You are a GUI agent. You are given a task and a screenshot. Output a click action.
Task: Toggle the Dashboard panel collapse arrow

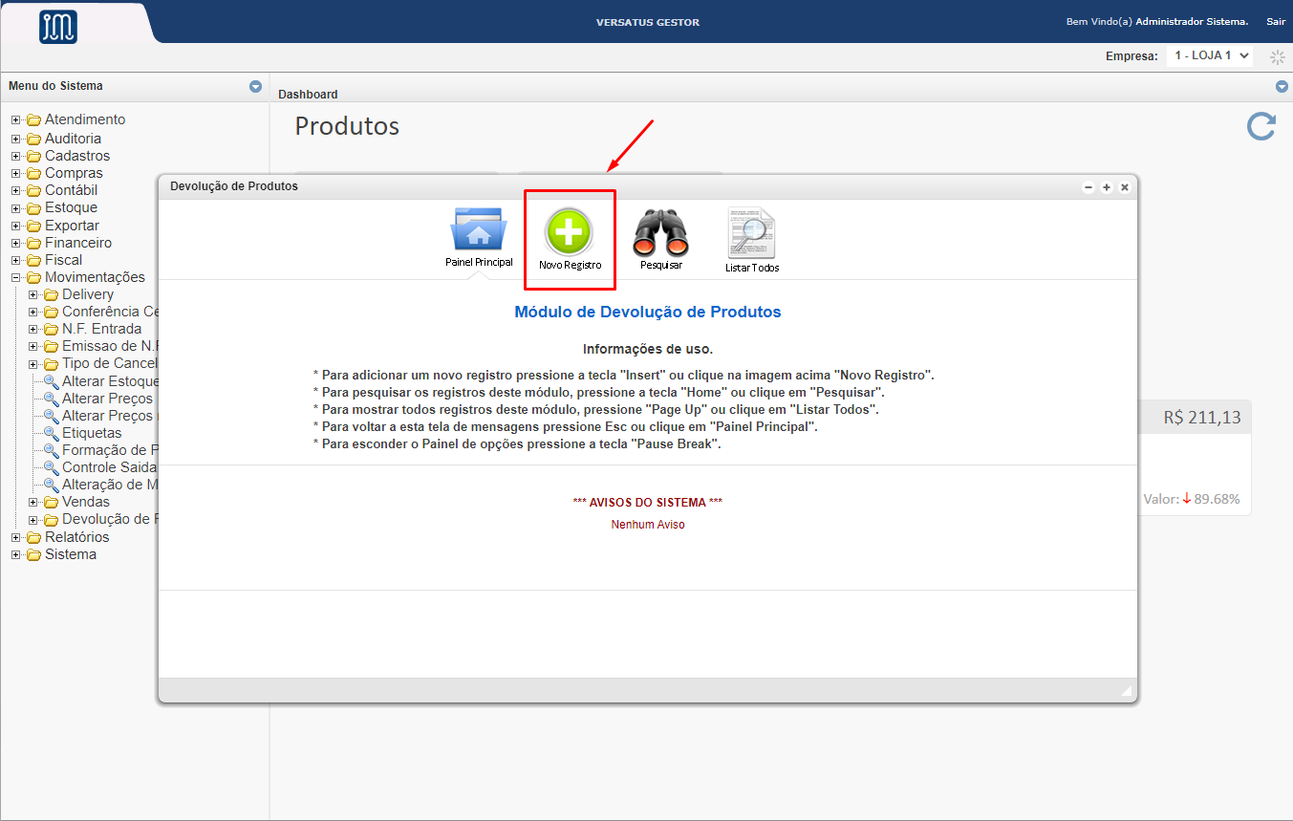click(x=1282, y=87)
